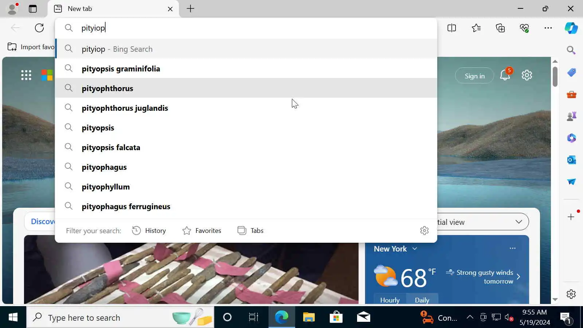Open search suggestion settings gear
Image resolution: width=583 pixels, height=328 pixels.
[x=424, y=230]
